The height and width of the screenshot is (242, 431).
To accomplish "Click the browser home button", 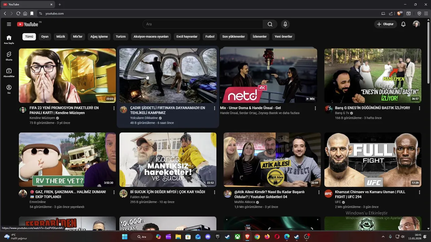I will [x=25, y=13].
